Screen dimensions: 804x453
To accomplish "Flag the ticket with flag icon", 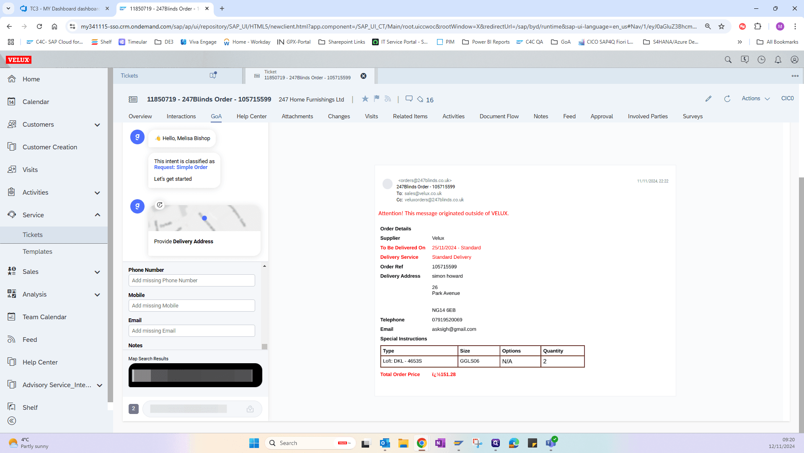I will tap(377, 99).
